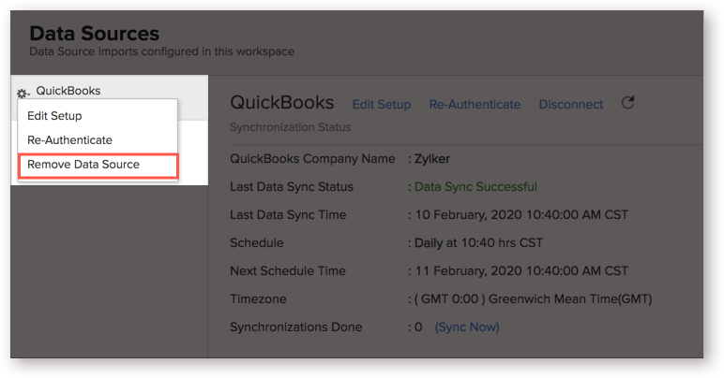Click the QuickBooks Company Name label
Viewport: 724px width, 378px height.
[312, 159]
